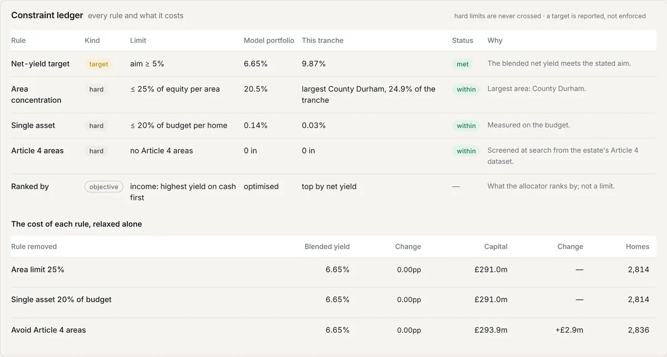The image size is (667, 357).
Task: Click the +£2.9m capital change value
Action: coord(569,330)
